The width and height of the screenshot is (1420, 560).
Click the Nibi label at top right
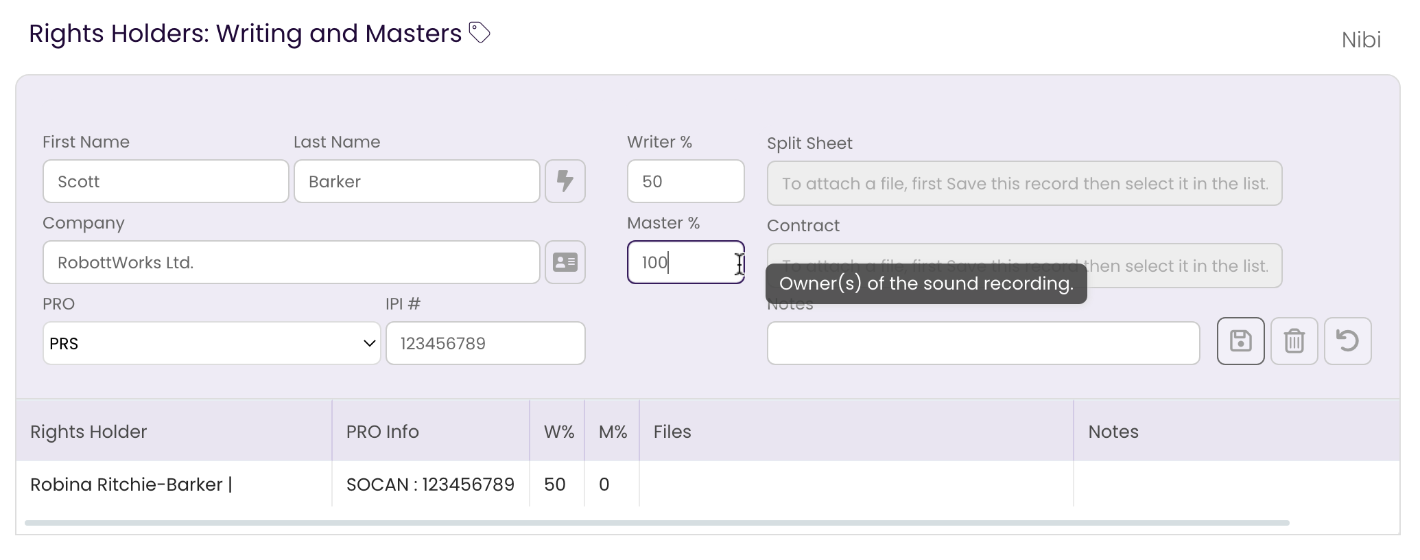click(1362, 40)
